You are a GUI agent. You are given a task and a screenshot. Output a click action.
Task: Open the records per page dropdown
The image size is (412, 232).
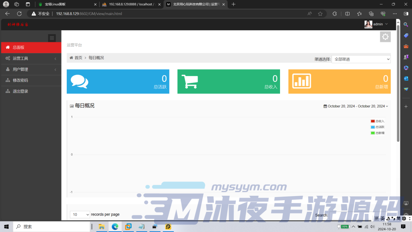click(80, 214)
